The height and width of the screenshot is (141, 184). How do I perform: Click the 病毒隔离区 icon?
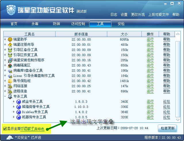10,65
